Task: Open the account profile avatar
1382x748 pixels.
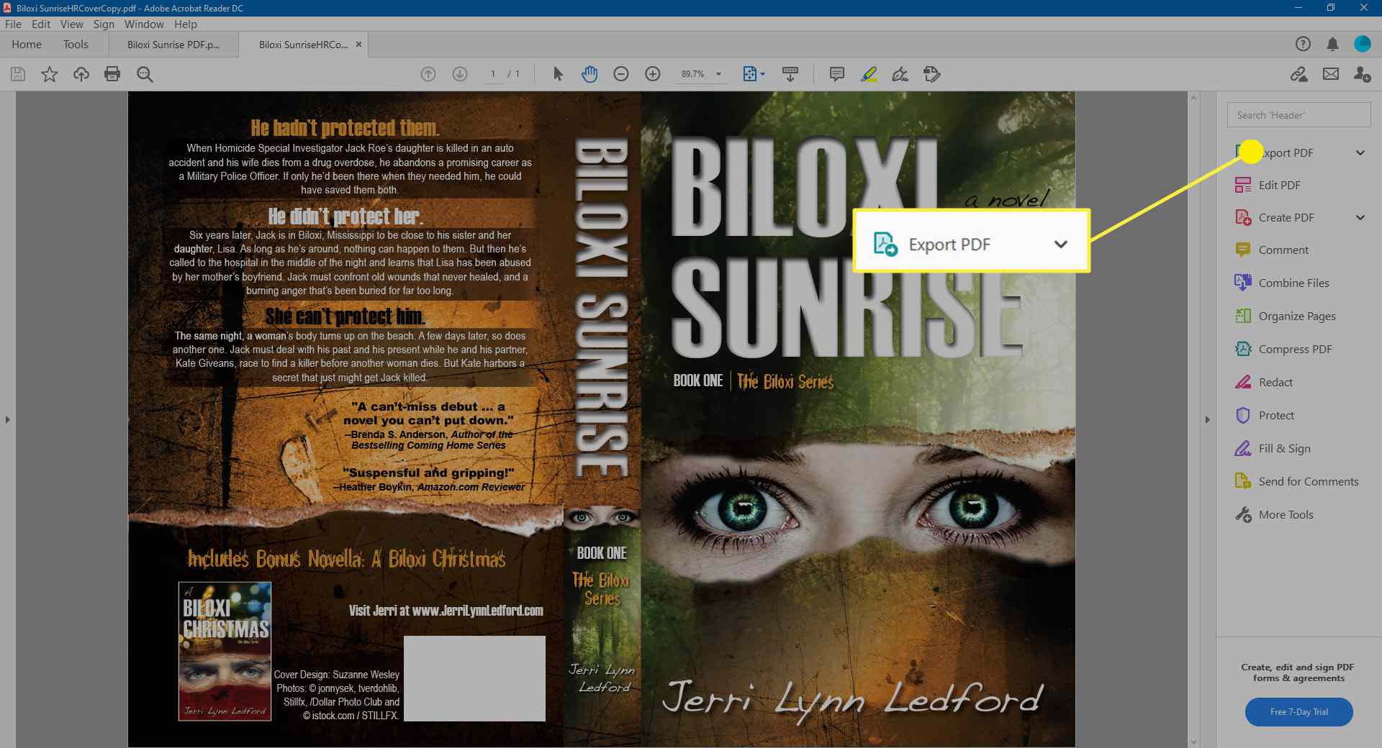Action: tap(1362, 44)
